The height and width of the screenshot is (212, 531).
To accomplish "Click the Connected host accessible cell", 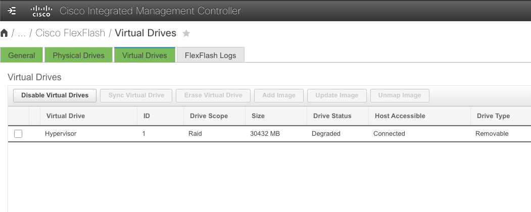I will tap(389, 134).
